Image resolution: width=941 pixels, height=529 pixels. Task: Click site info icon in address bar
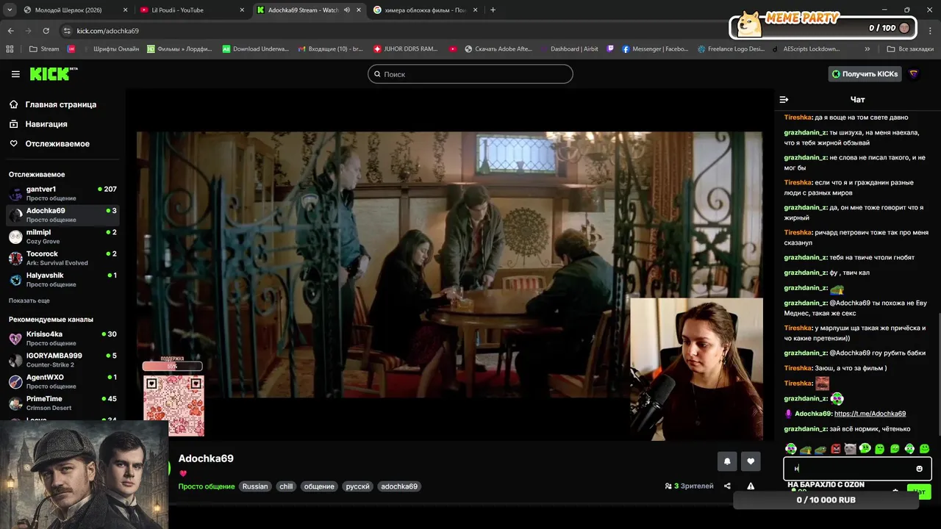(67, 31)
